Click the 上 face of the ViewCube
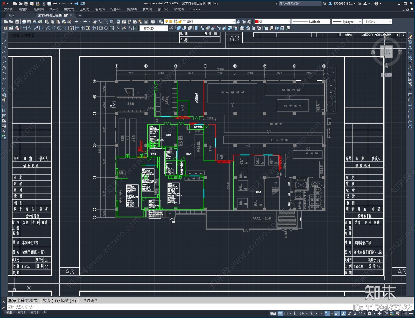 [x=386, y=52]
